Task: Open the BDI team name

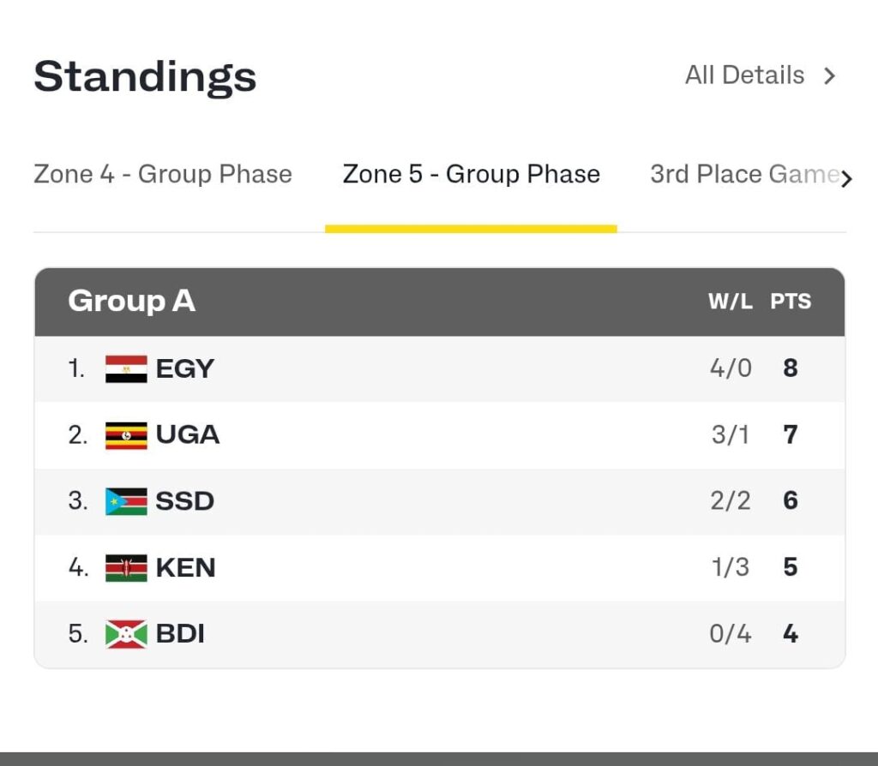Action: 180,634
